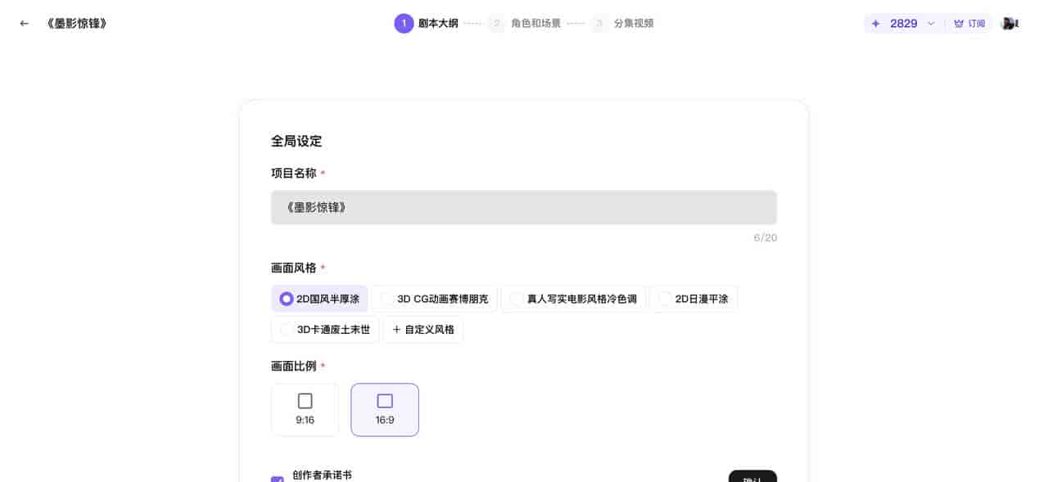Open the user avatar at top right
Image resolution: width=1048 pixels, height=482 pixels.
click(1009, 23)
